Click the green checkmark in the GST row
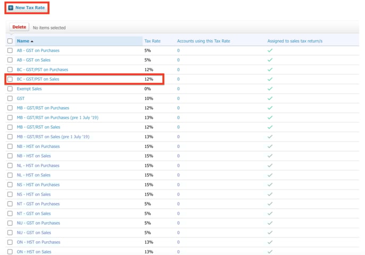The width and height of the screenshot is (365, 255). coord(270,99)
